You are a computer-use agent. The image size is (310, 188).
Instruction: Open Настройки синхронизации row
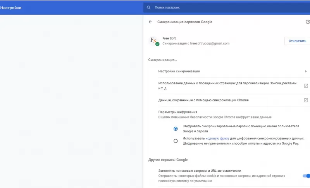tap(233, 72)
